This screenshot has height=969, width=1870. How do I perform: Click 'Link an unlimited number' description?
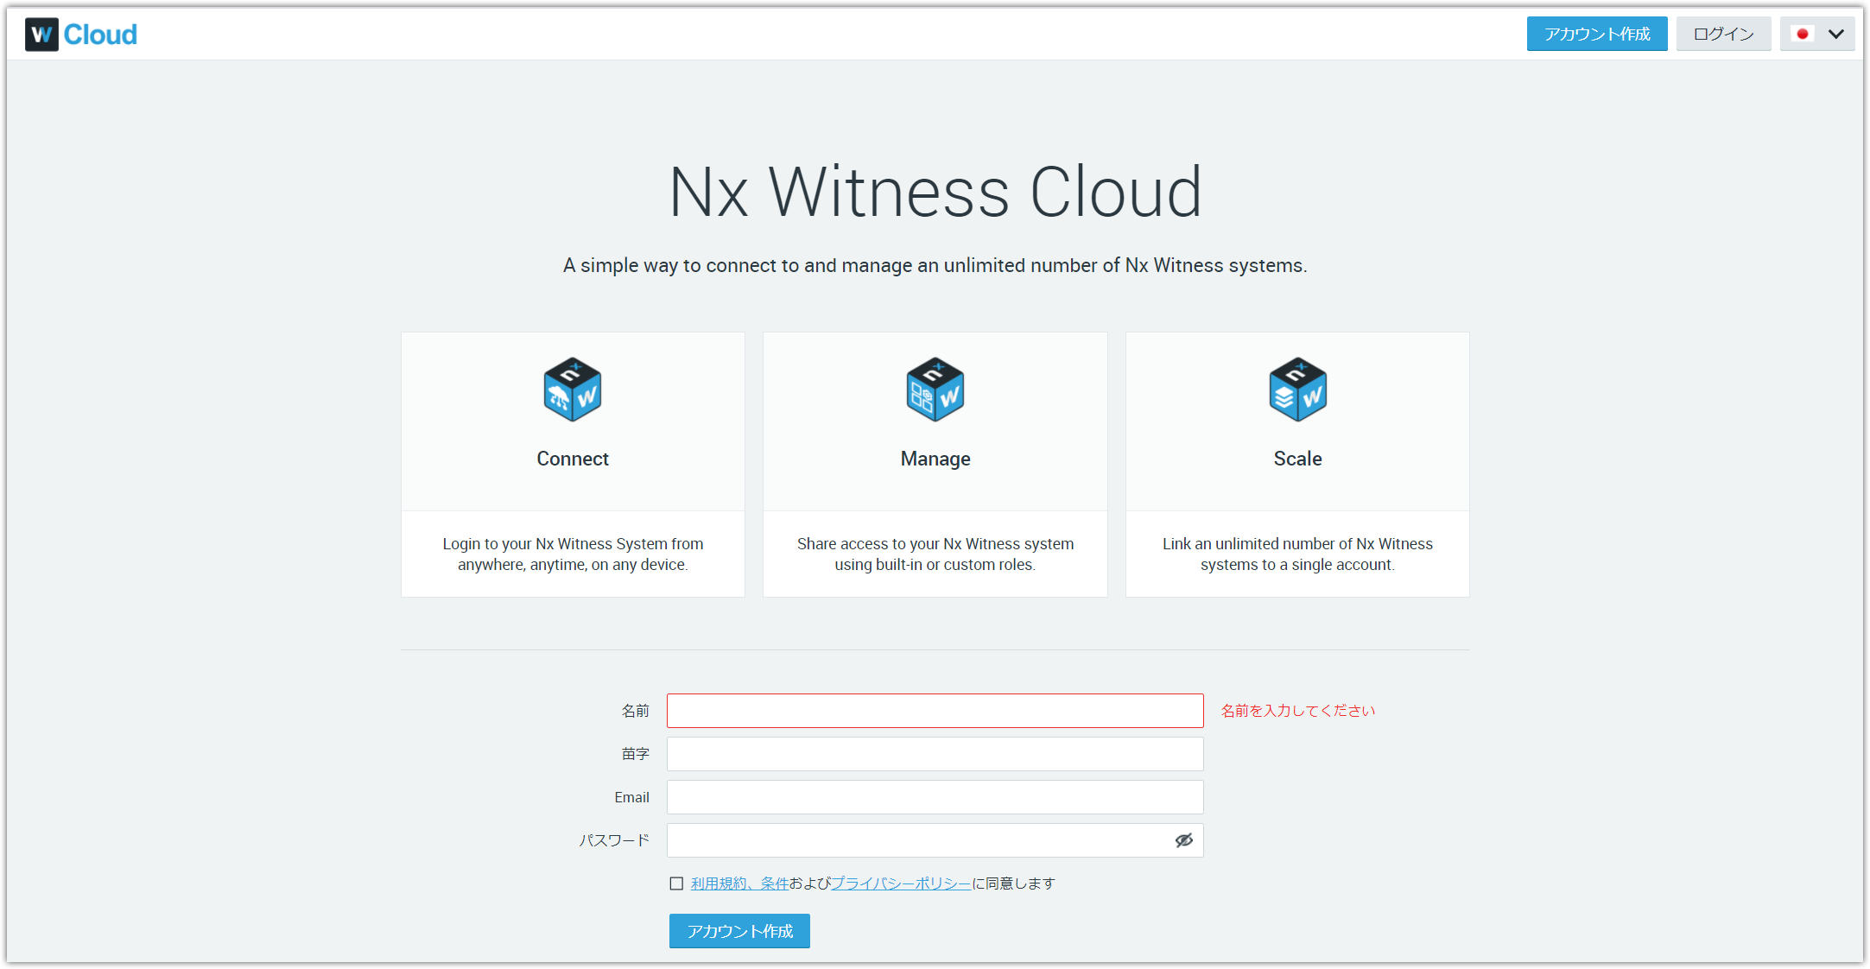click(x=1297, y=554)
